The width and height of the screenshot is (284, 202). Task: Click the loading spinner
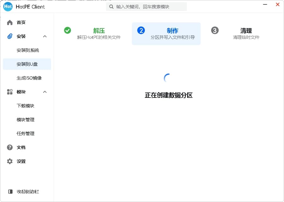[x=167, y=78]
